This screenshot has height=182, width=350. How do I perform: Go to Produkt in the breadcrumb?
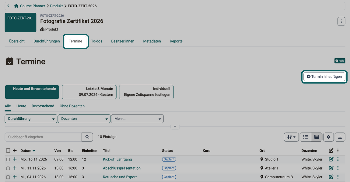point(57,6)
